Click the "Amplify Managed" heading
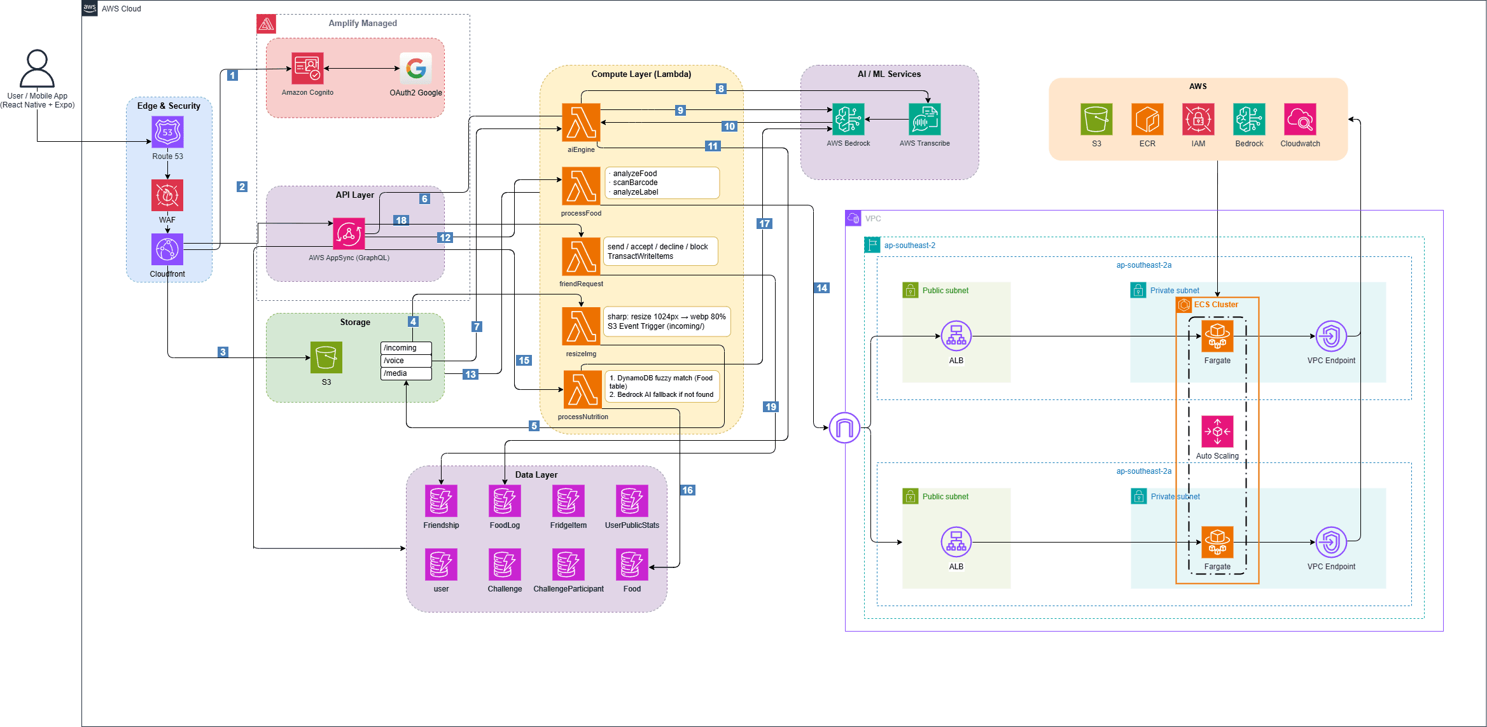 tap(363, 23)
